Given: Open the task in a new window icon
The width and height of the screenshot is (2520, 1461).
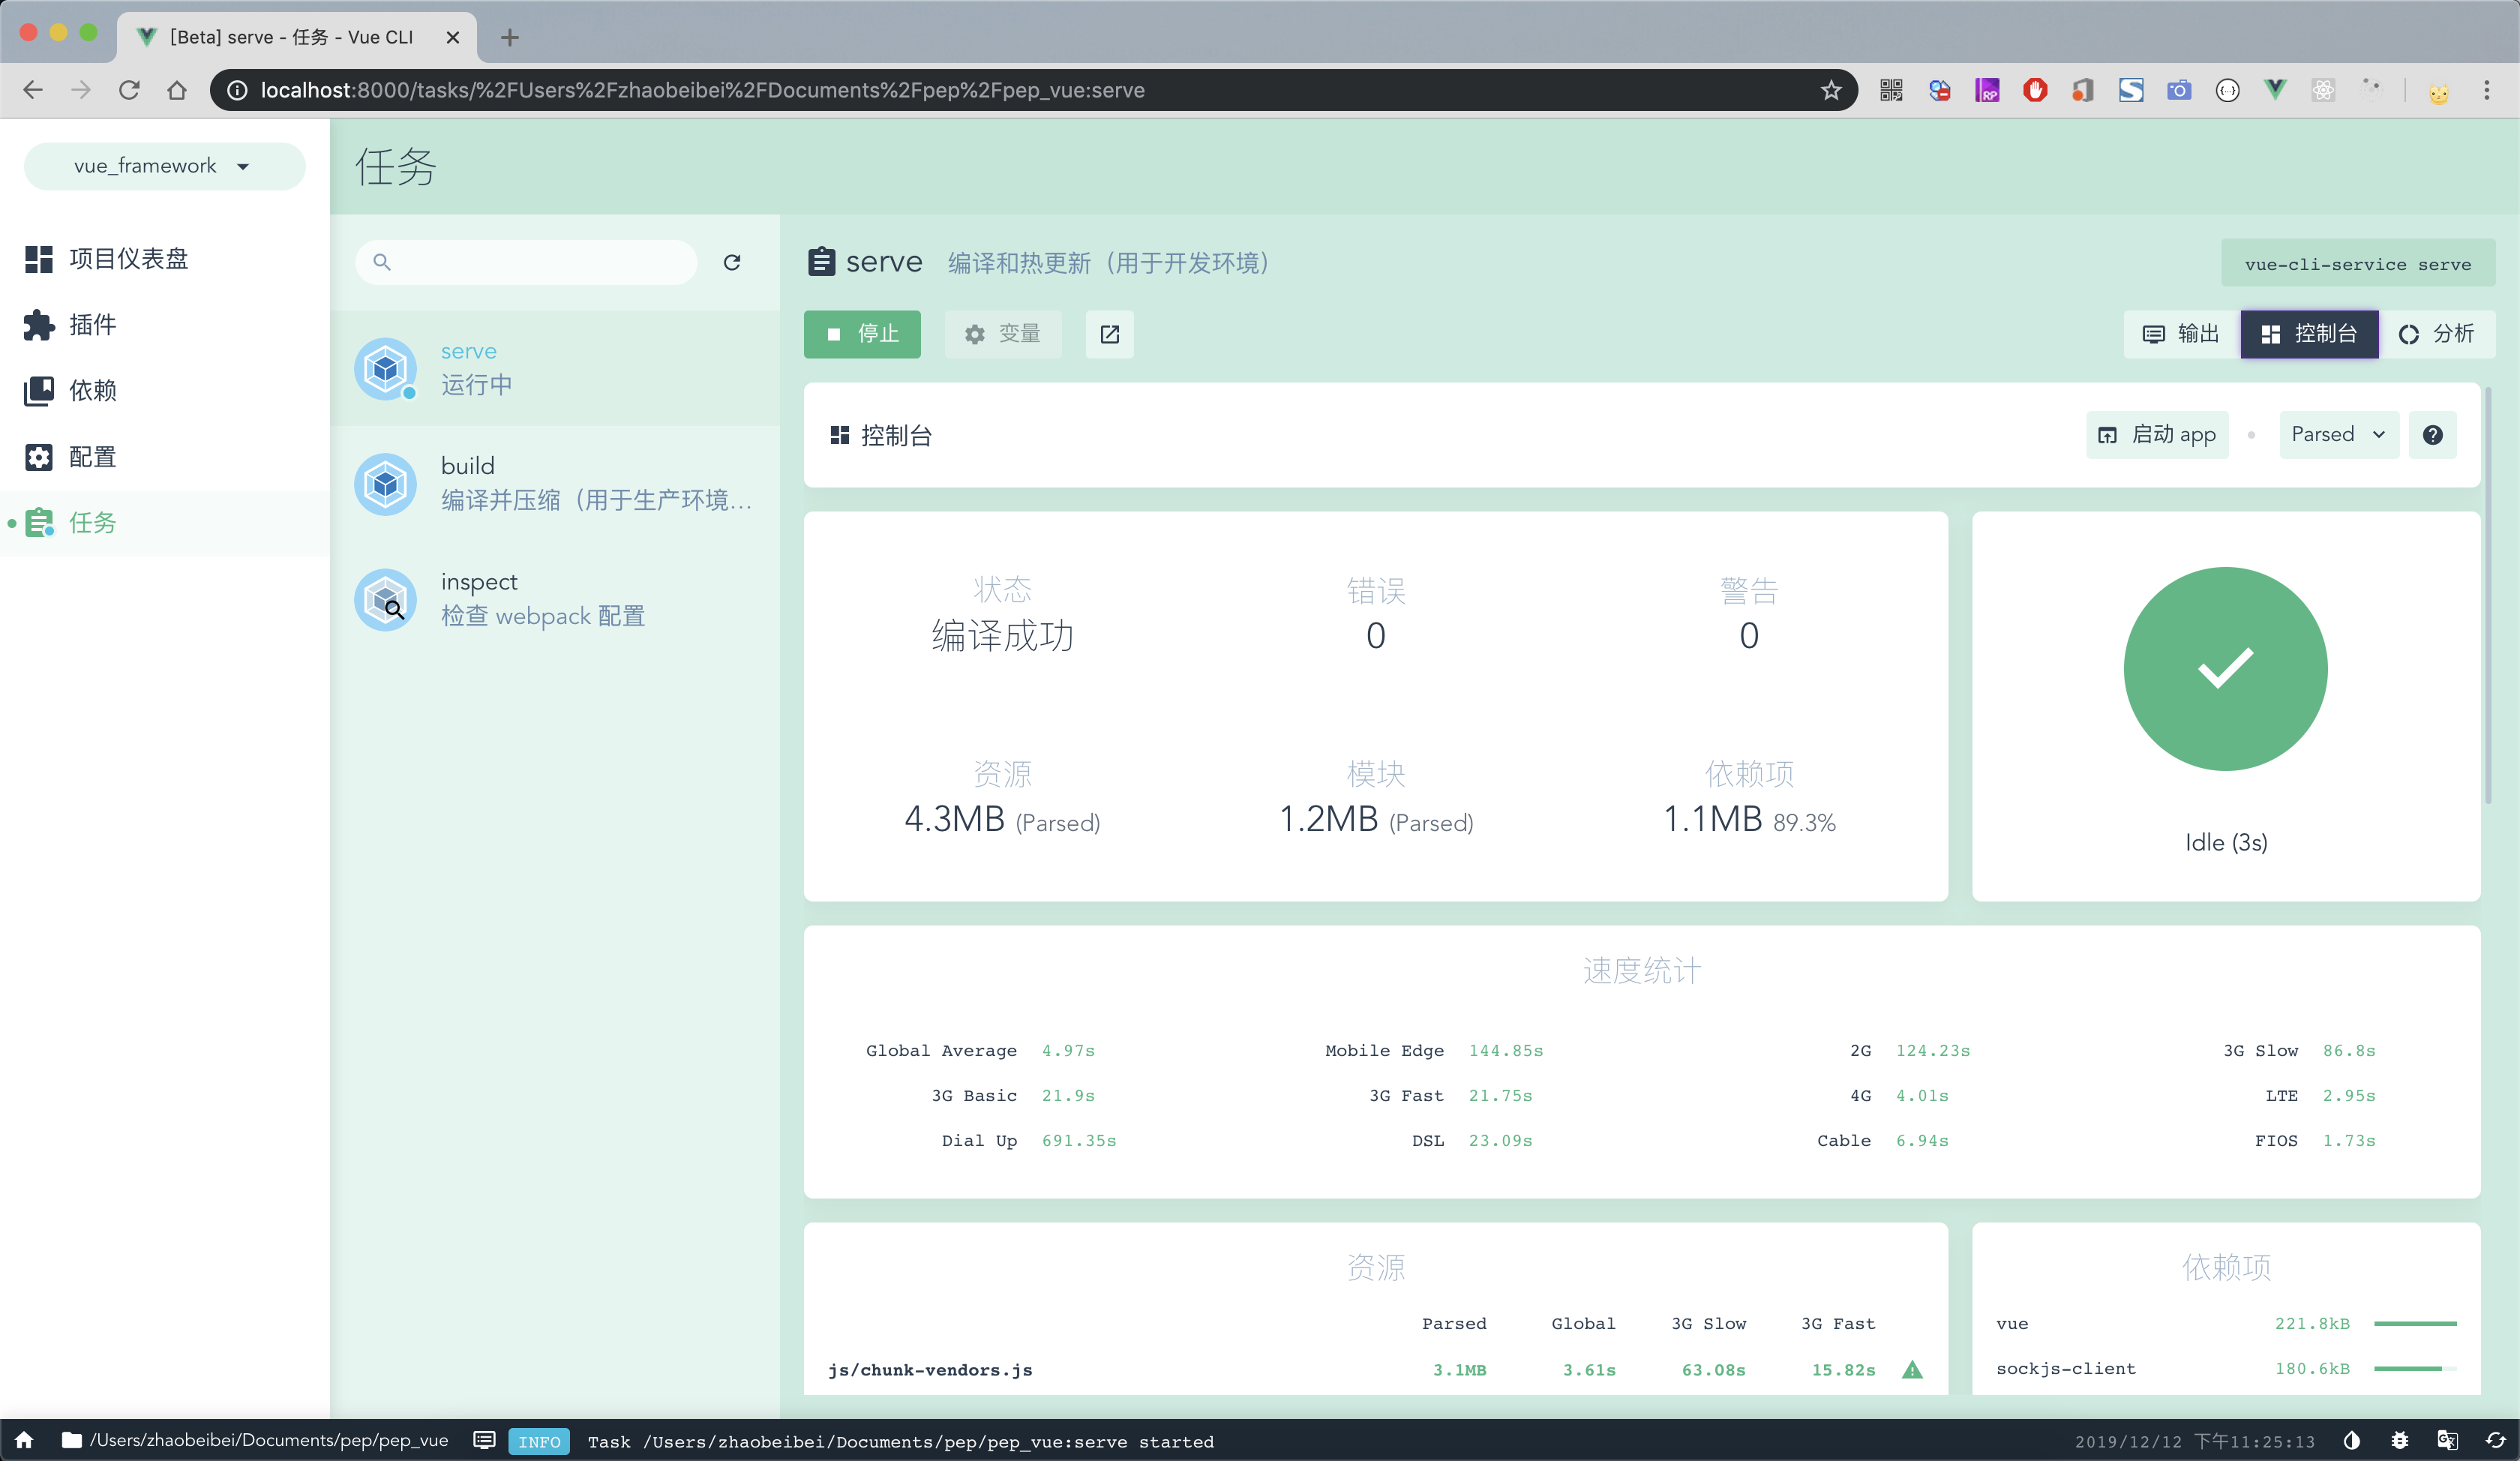Looking at the screenshot, I should [1110, 334].
